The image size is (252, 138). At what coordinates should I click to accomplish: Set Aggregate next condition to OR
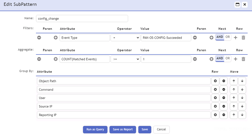click(228, 59)
